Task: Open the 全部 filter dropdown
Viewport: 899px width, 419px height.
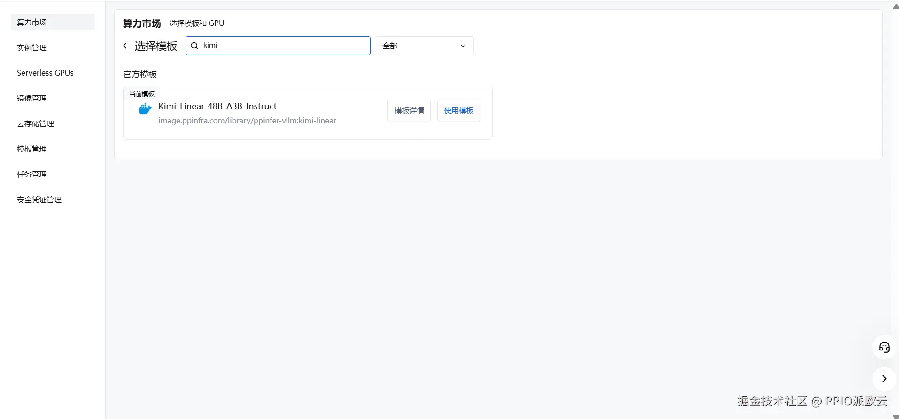Action: 425,46
